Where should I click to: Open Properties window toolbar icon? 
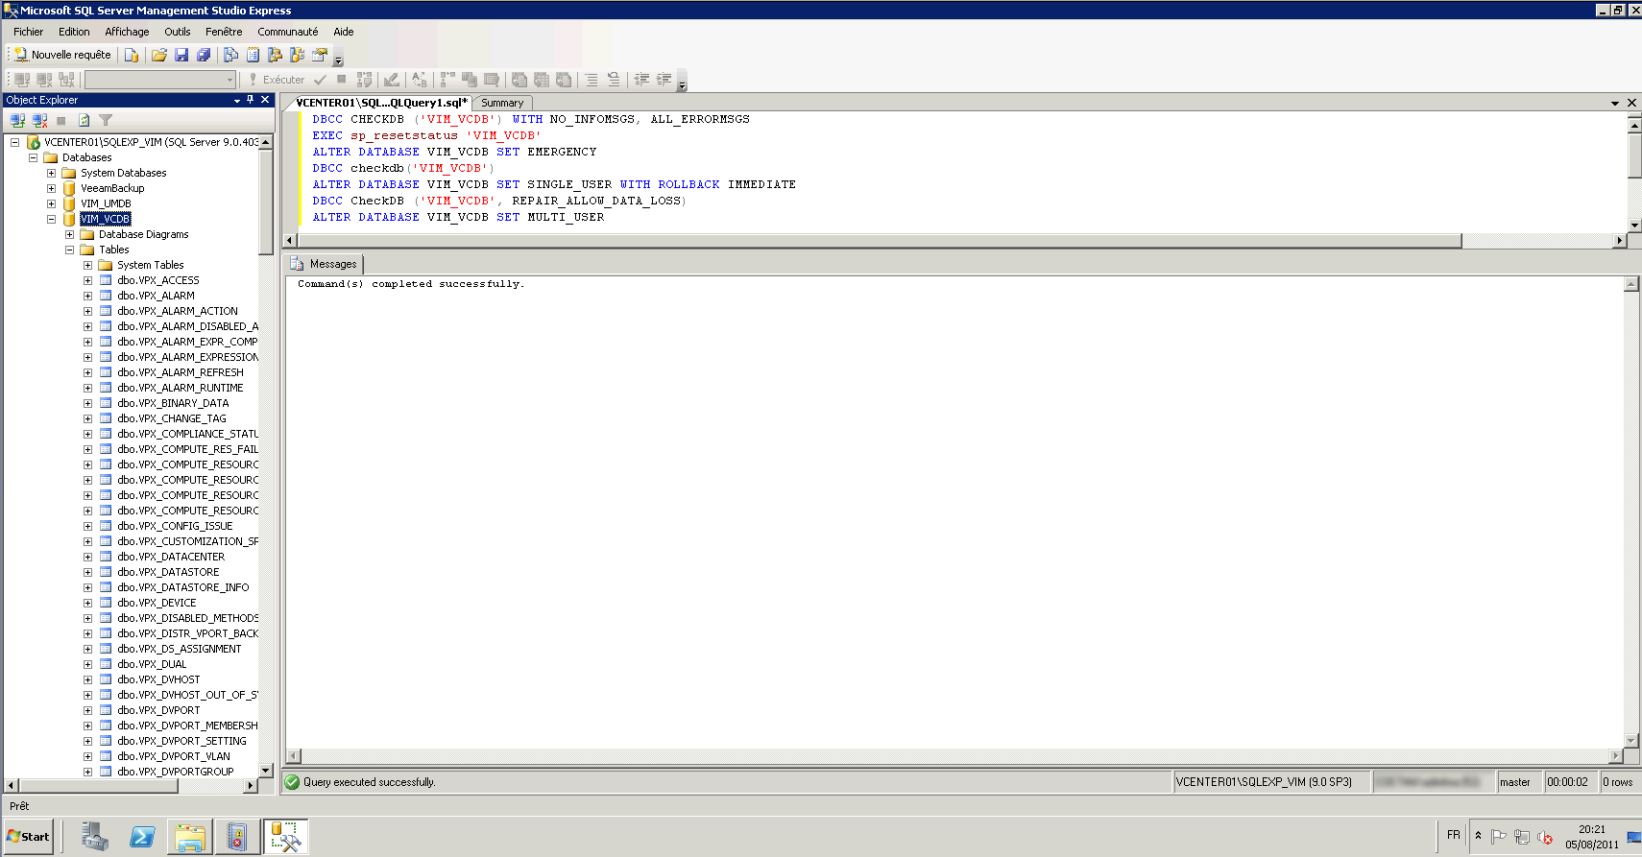tap(320, 55)
